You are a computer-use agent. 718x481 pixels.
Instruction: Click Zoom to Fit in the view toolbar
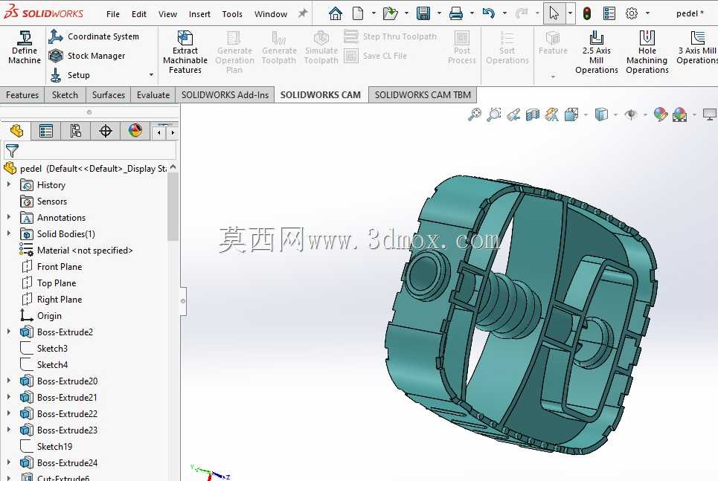475,114
